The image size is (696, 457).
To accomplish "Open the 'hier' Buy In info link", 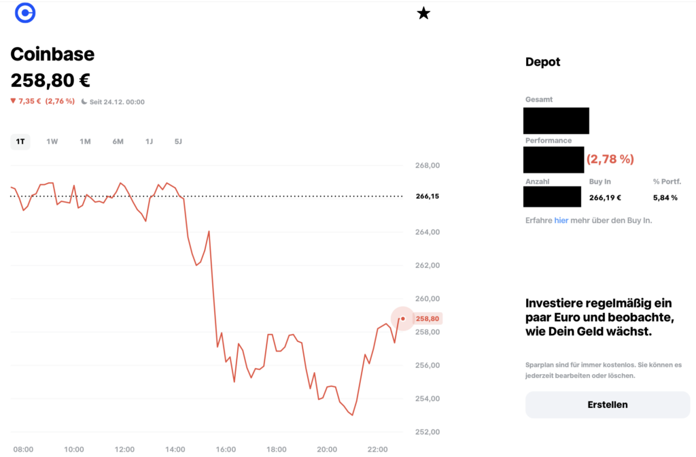I will (561, 220).
